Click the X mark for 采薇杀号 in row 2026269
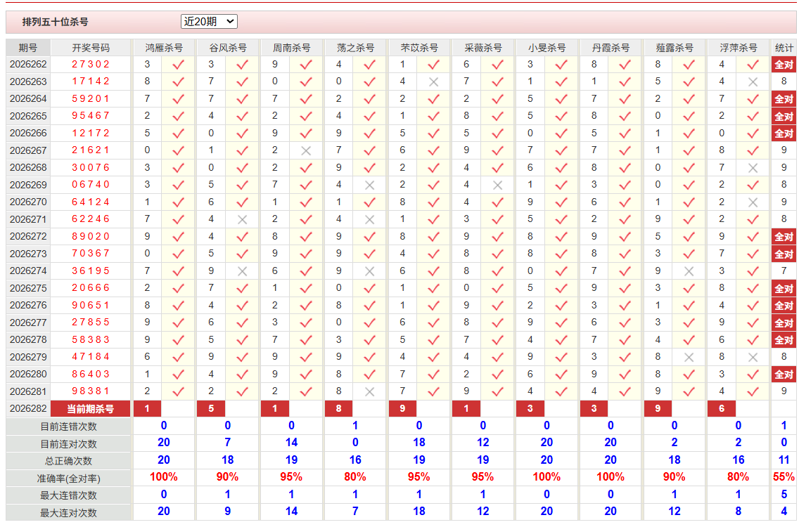 pyautogui.click(x=497, y=186)
